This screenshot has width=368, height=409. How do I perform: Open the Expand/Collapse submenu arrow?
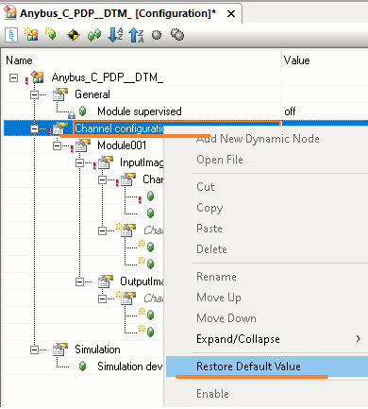(358, 339)
